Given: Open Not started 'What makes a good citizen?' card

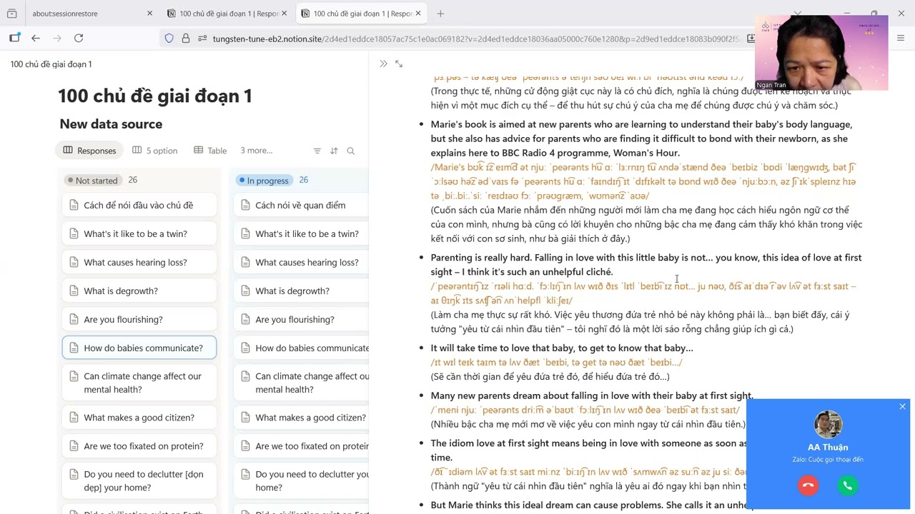Looking at the screenshot, I should 139,418.
